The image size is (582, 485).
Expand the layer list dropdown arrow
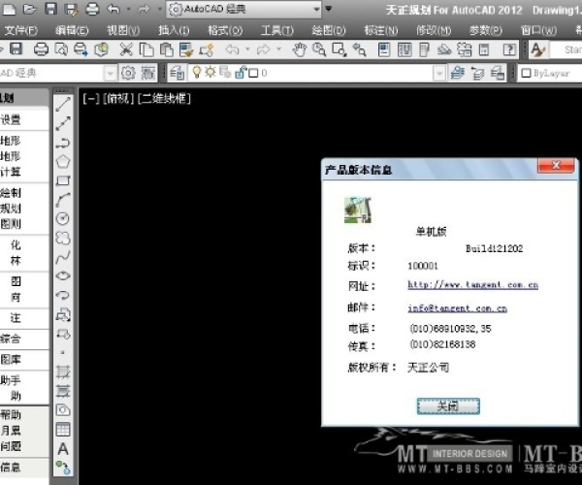(439, 73)
